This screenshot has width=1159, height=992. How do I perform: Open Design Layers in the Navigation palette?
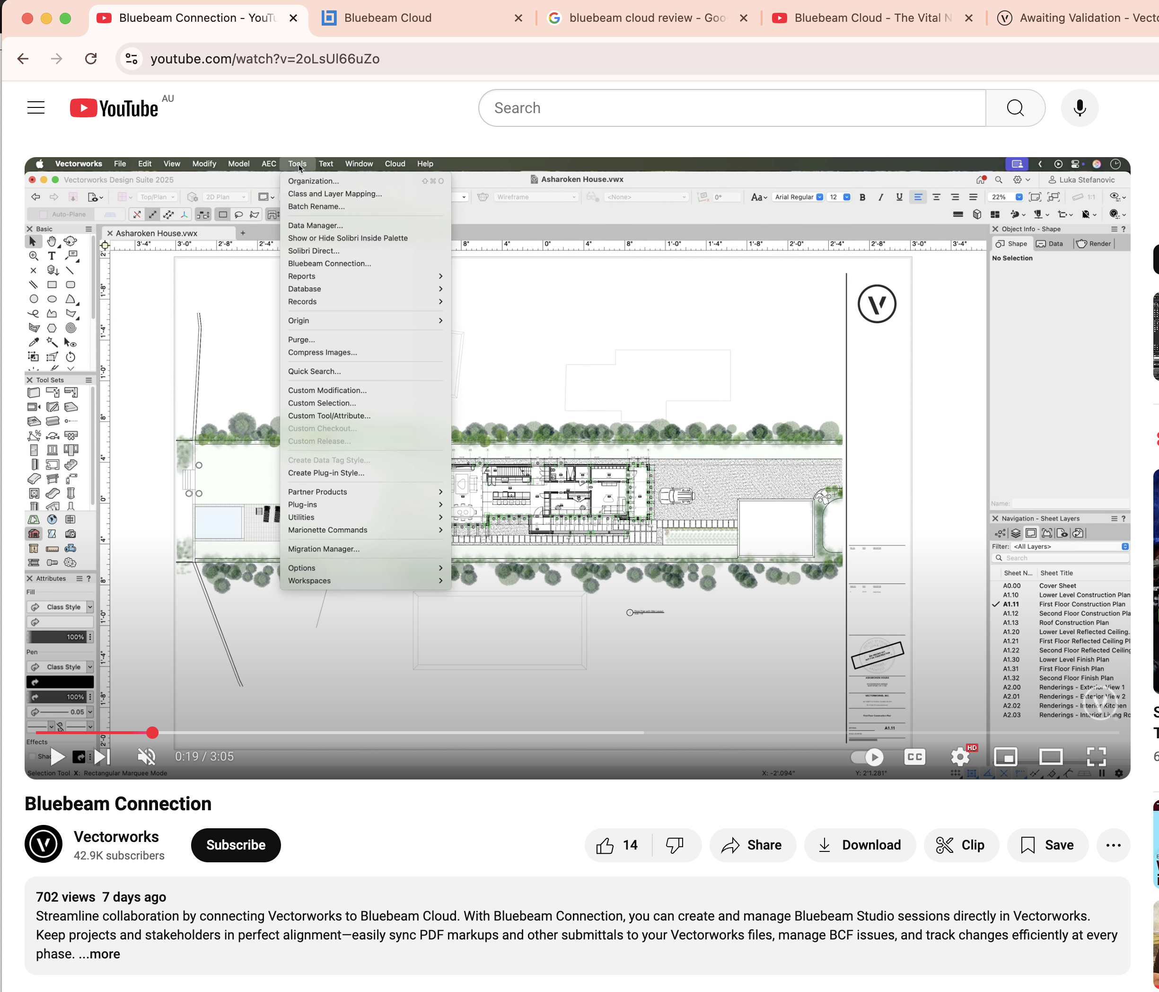click(1016, 533)
